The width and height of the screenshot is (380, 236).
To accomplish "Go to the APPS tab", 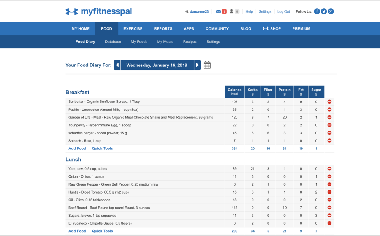I will (x=189, y=28).
